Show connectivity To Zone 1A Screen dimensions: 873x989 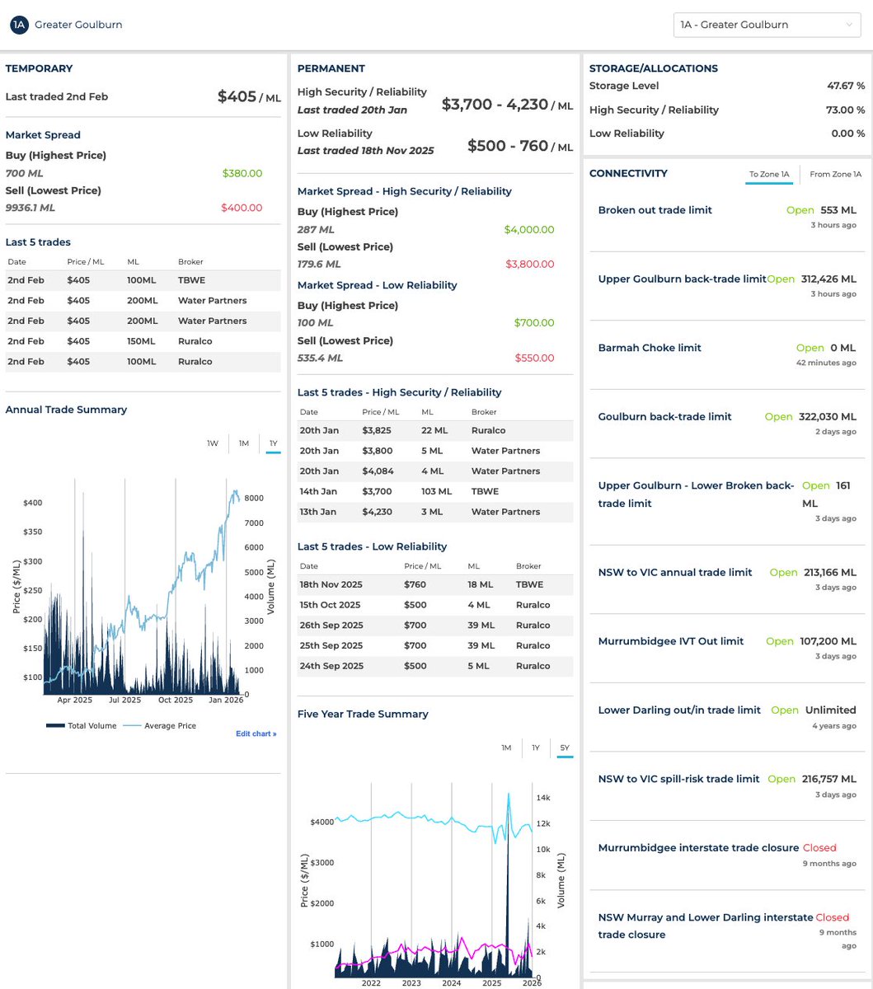[x=769, y=174]
